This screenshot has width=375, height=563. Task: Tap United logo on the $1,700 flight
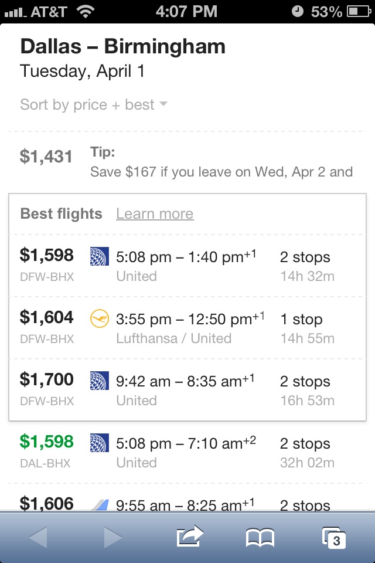click(x=100, y=381)
